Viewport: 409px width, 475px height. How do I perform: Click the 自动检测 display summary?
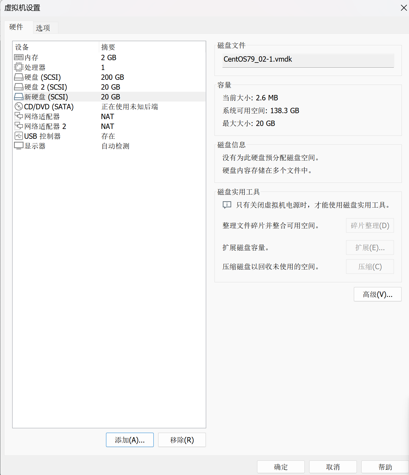click(x=115, y=146)
